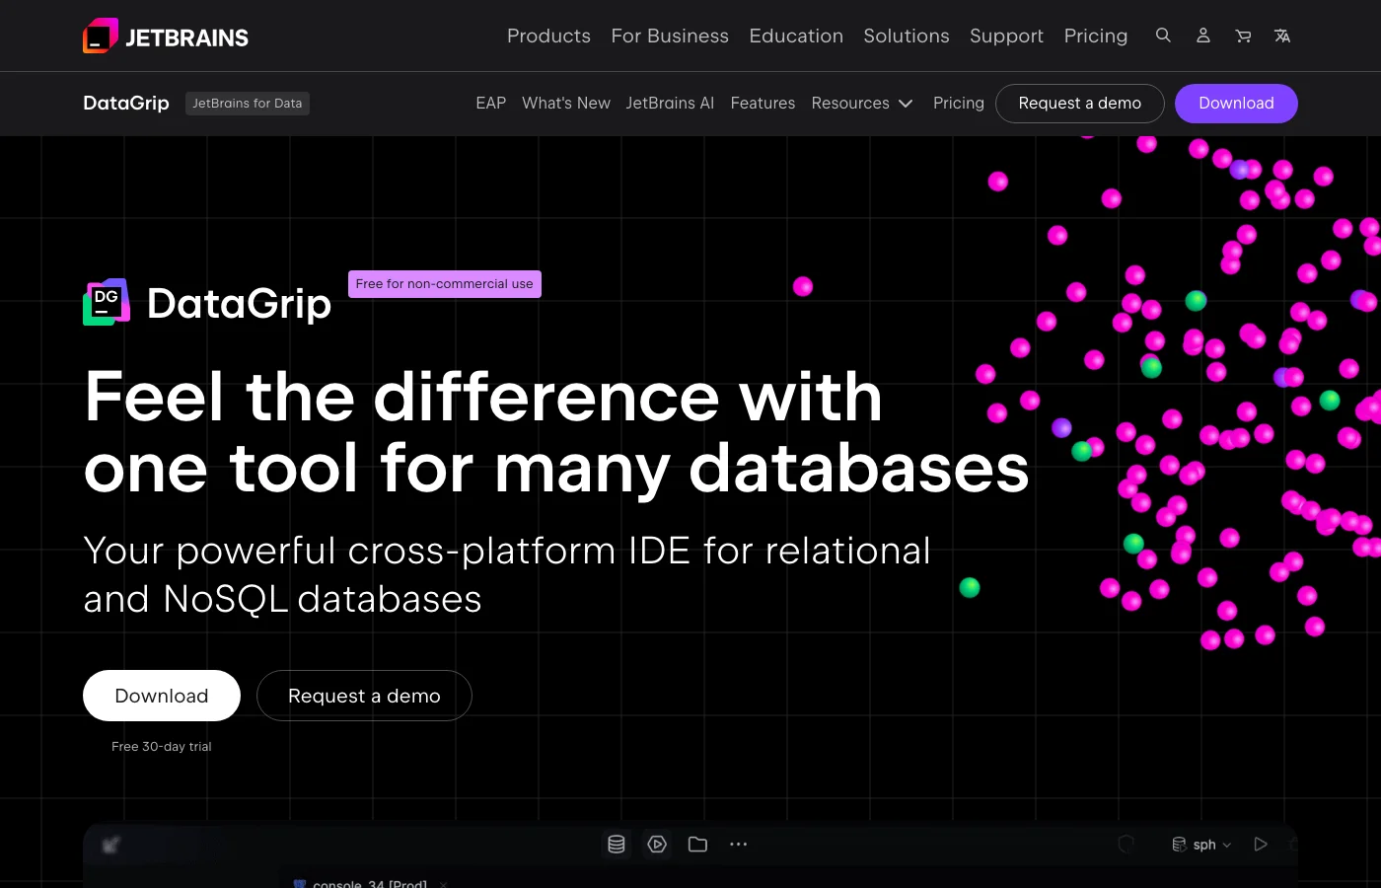
Task: Click the DataGrip subnav title
Action: (x=126, y=103)
